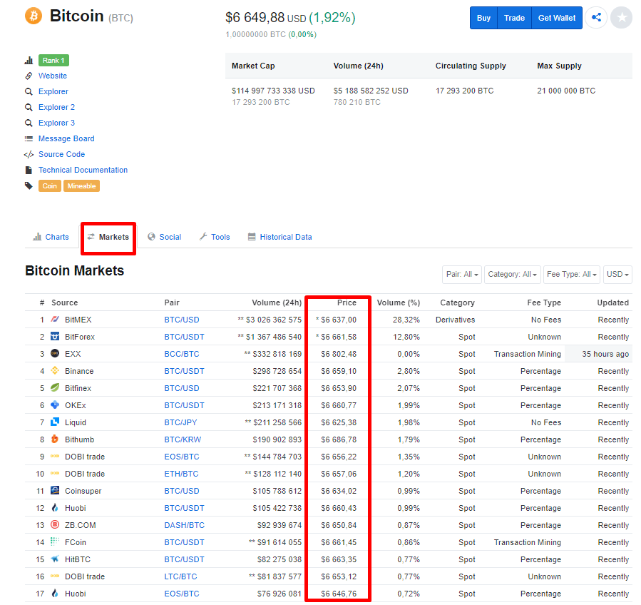Click the Binance exchange logo icon
The image size is (641, 605).
(55, 370)
